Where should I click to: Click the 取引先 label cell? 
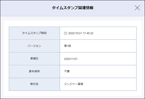[x=34, y=84]
